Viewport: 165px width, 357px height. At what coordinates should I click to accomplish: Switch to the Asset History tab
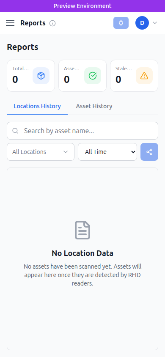click(x=94, y=106)
